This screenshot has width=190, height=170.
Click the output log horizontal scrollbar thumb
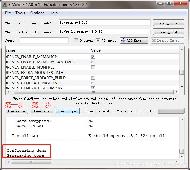pyautogui.click(x=31, y=162)
